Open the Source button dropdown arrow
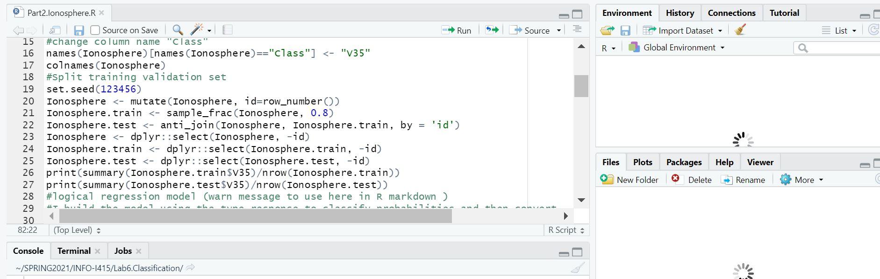This screenshot has width=880, height=279. pyautogui.click(x=558, y=31)
